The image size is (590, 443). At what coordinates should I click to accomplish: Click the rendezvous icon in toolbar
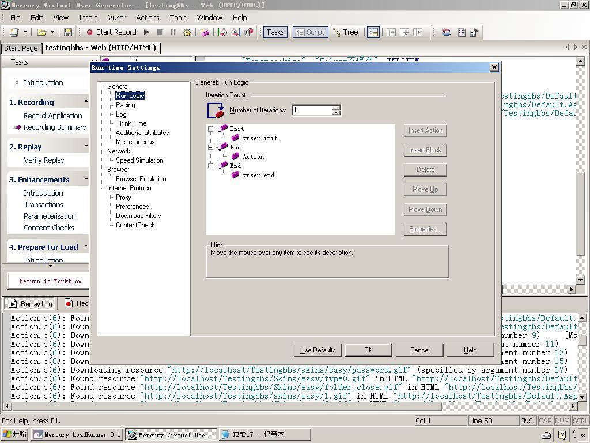[249, 32]
